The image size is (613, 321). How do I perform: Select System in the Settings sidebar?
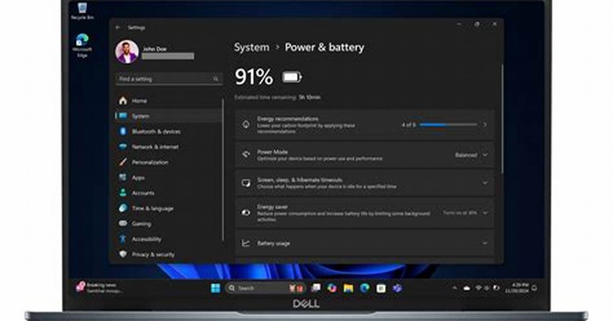click(x=168, y=116)
